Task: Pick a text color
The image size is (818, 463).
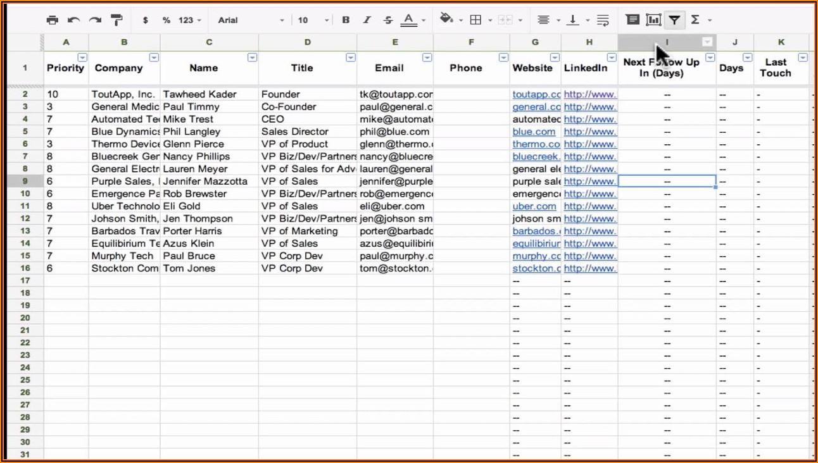Action: [x=409, y=20]
